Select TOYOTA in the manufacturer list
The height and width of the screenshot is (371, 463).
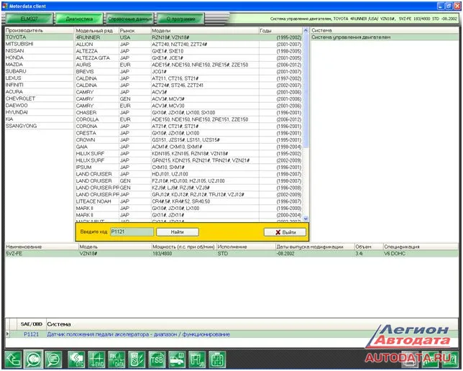pyautogui.click(x=39, y=37)
